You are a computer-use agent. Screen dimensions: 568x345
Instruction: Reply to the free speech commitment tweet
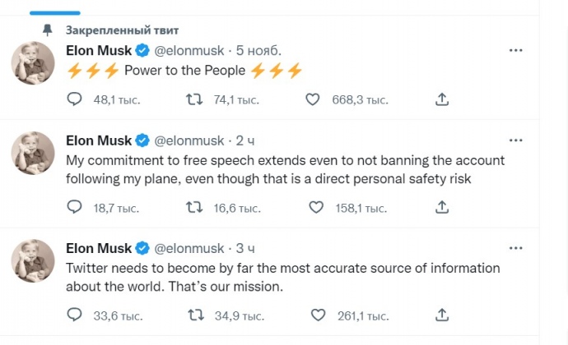coord(74,208)
